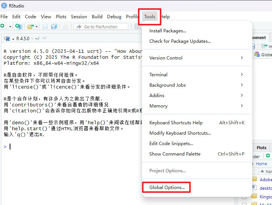Switch to the Plots tab
This screenshot has width=272, height=205.
(262, 148)
